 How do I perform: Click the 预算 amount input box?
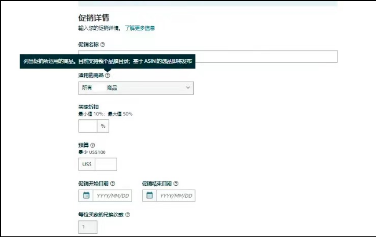106,164
